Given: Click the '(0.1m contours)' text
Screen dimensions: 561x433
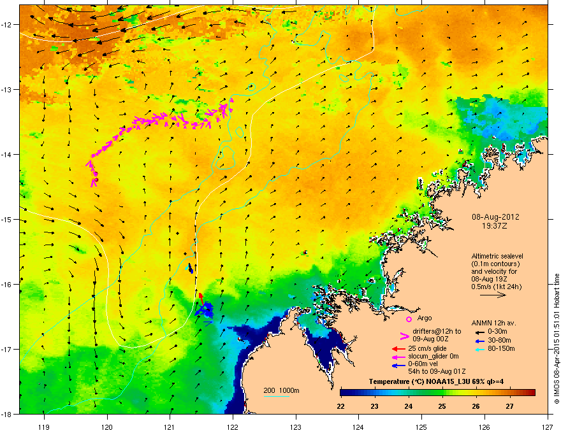Looking at the screenshot, I should point(495,264).
